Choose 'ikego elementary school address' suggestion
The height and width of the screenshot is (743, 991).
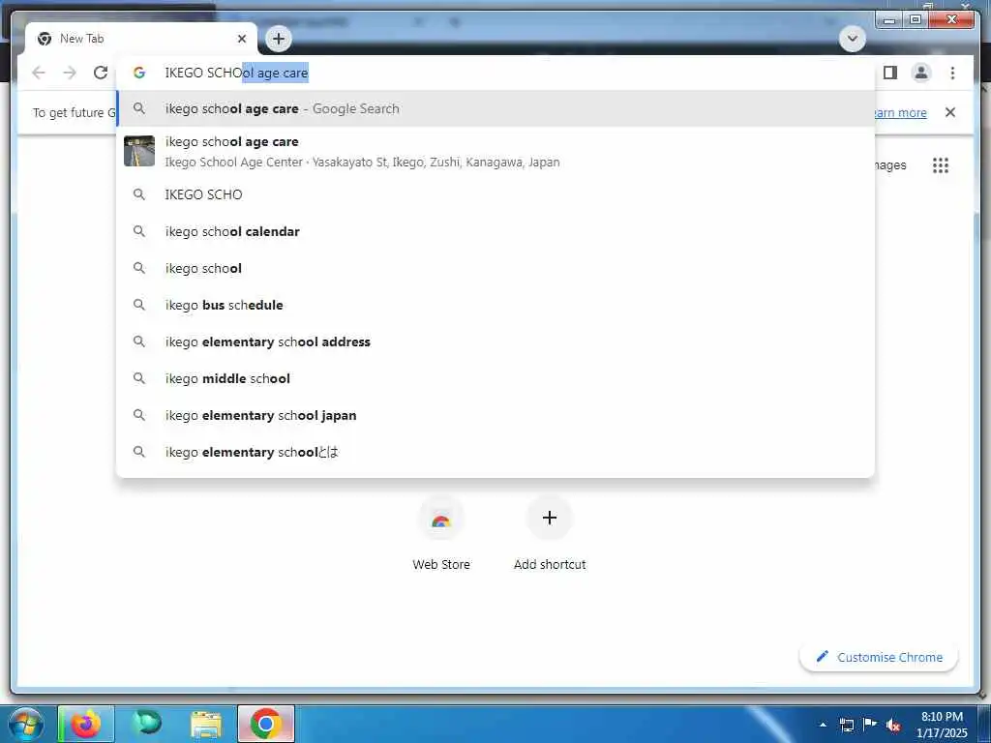495,342
